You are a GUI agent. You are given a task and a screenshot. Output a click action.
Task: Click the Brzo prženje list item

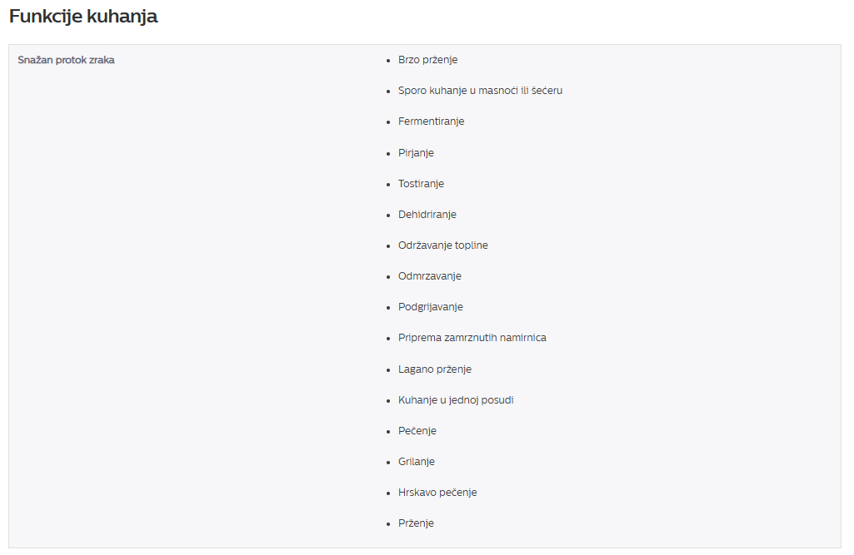click(427, 60)
